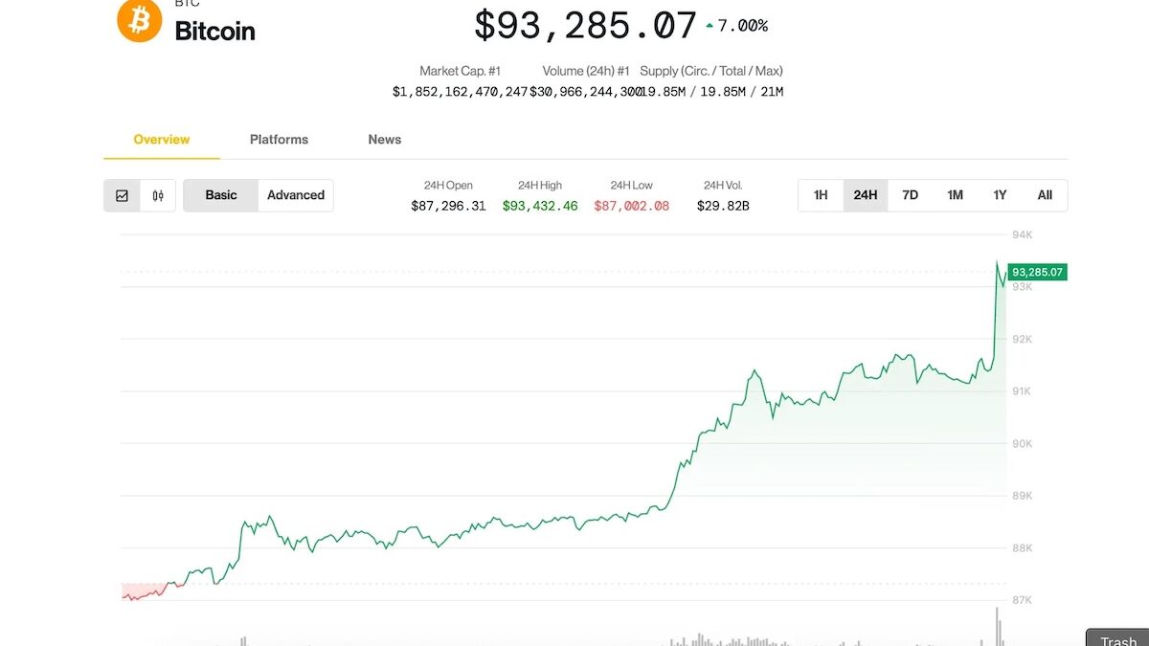Set chart range to 1M
This screenshot has width=1149, height=646.
[x=956, y=195]
